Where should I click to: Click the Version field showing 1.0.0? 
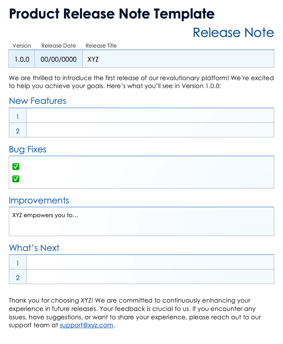click(x=22, y=59)
